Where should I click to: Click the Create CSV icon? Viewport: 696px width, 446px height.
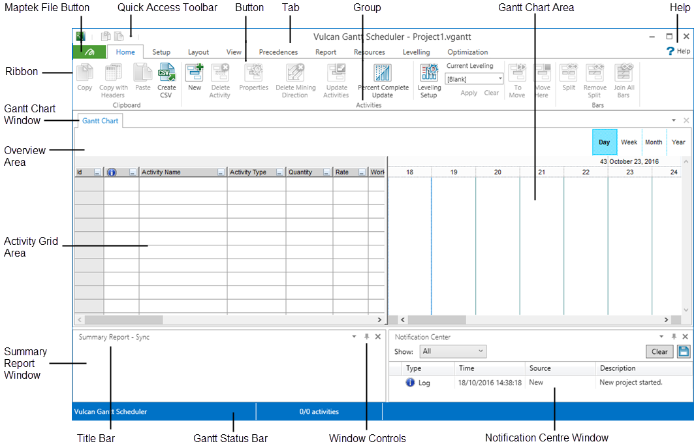[166, 73]
